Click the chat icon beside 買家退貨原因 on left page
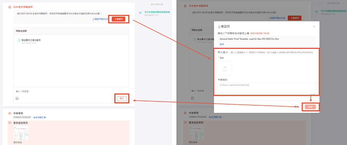This screenshot has height=145, width=347. [x=10, y=123]
